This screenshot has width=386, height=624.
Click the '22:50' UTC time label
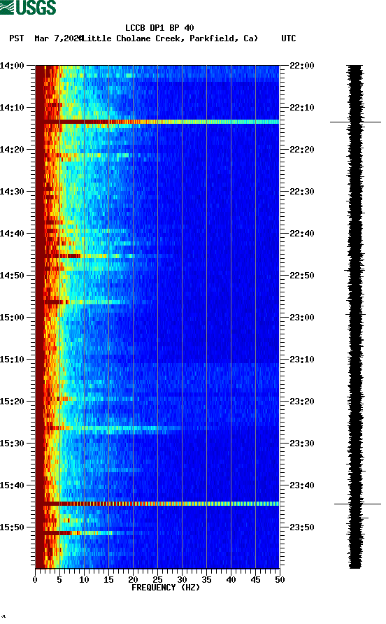(302, 276)
